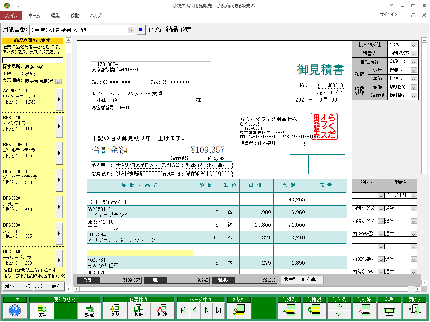430x322 pixels.
Task: Click the オリジナルミネラルウォーター item name
Action: tap(124, 240)
